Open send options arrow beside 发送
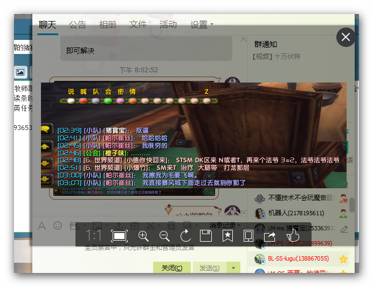373x287 pixels. pos(233,268)
